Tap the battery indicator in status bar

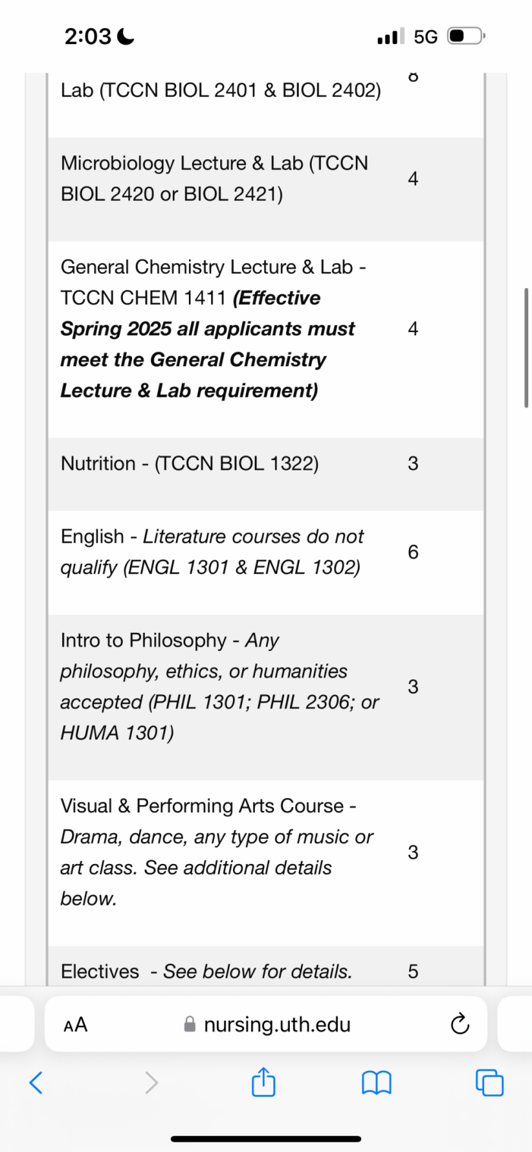[466, 36]
